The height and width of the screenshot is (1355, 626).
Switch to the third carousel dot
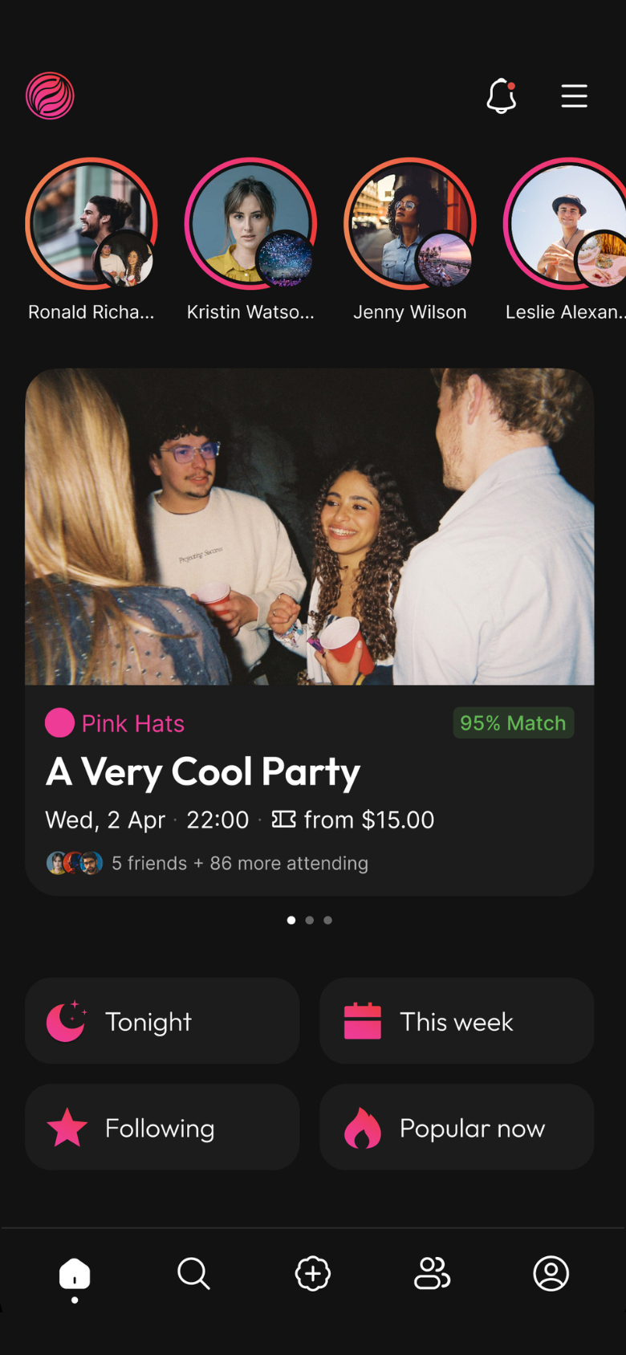click(x=328, y=920)
